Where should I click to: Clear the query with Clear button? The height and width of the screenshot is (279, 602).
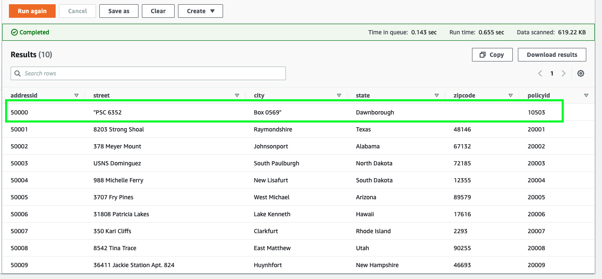pos(158,11)
